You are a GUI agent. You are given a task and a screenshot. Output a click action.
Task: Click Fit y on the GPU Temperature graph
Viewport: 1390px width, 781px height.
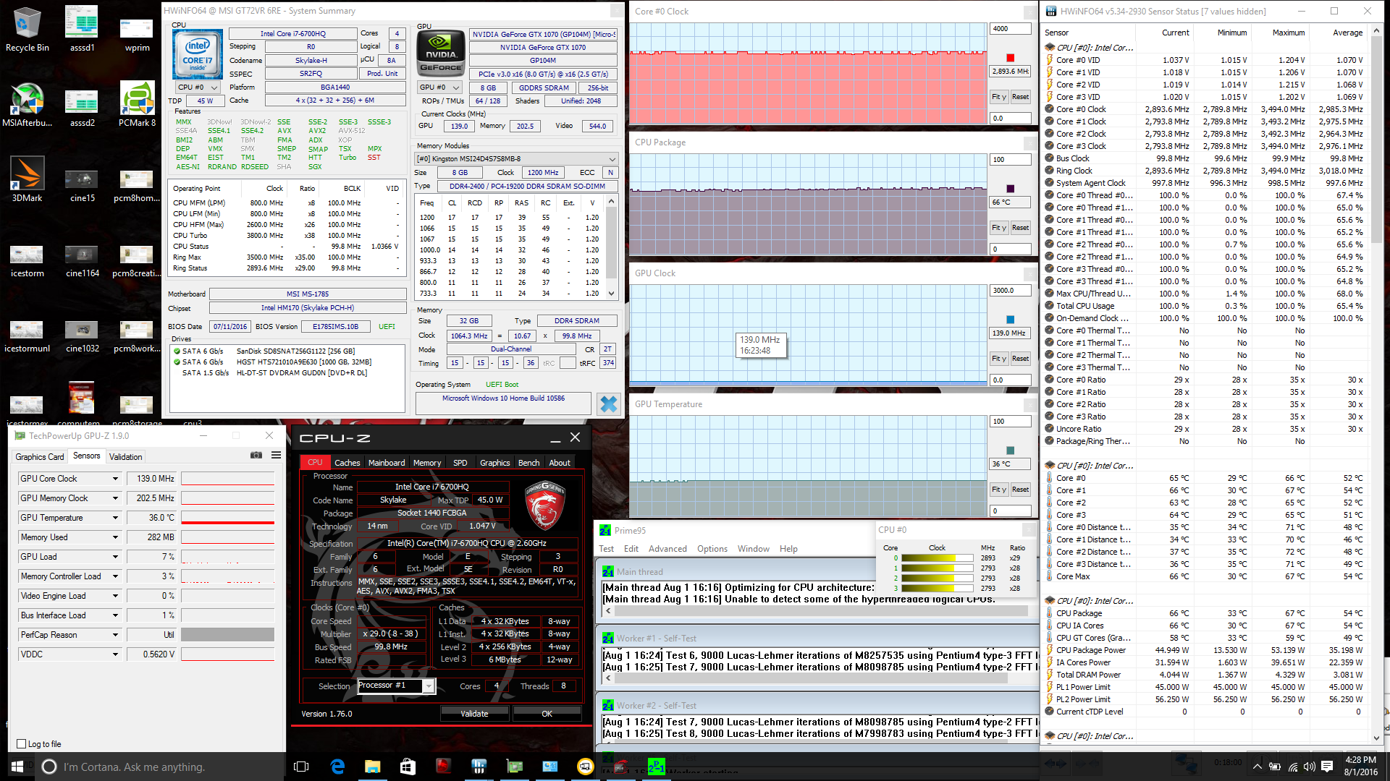tap(999, 490)
